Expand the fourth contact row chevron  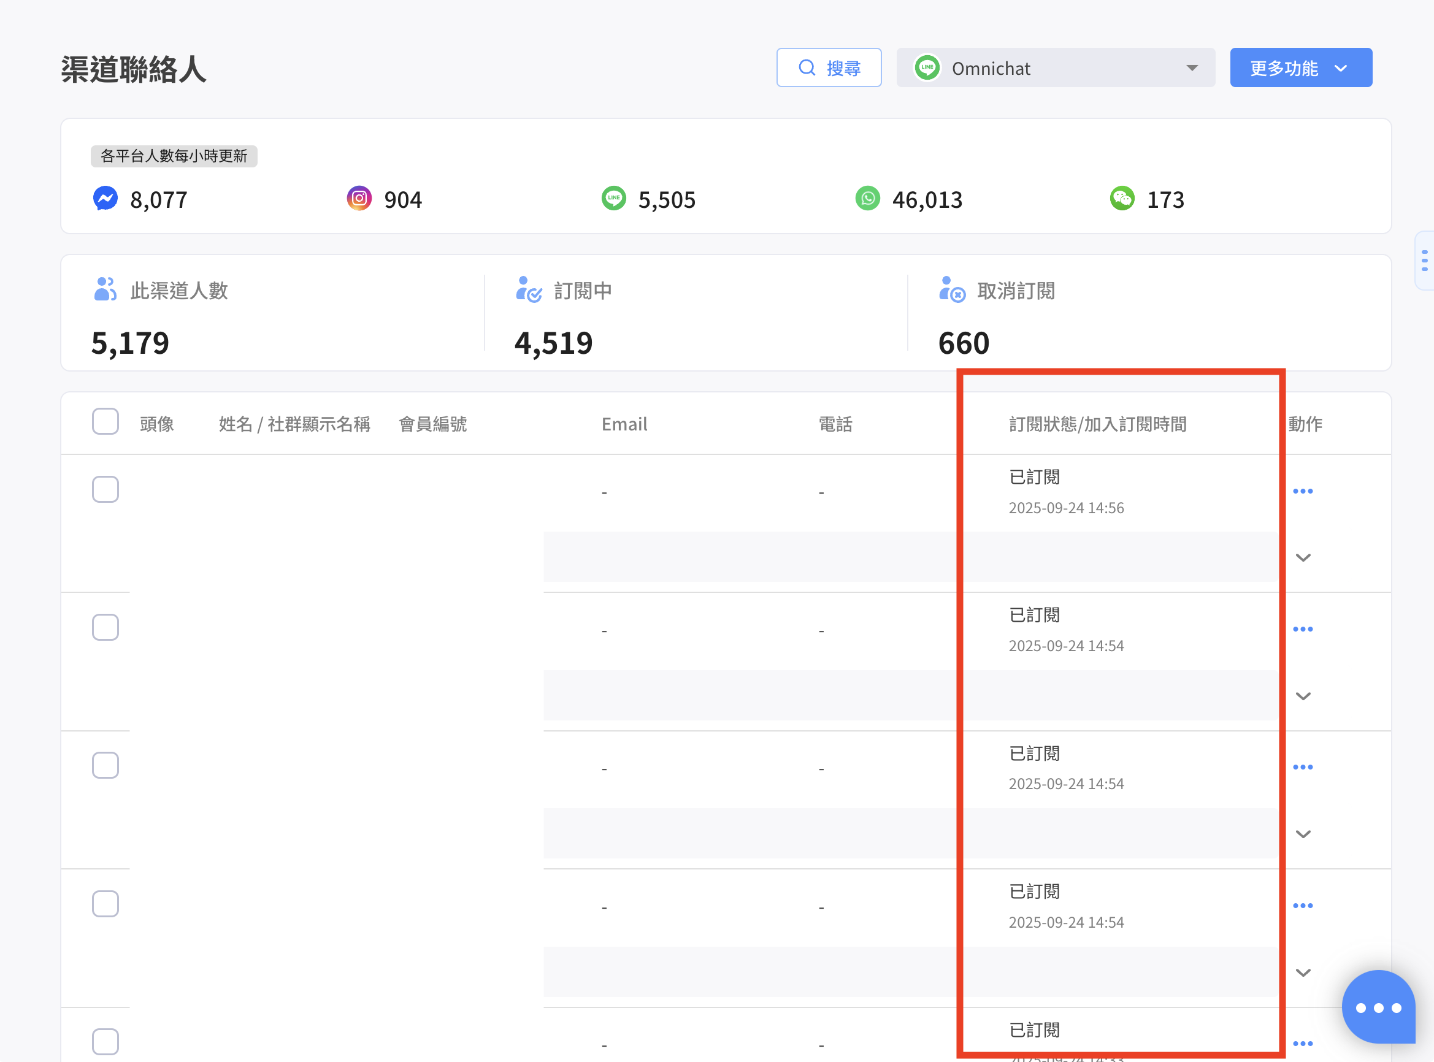[x=1303, y=972]
